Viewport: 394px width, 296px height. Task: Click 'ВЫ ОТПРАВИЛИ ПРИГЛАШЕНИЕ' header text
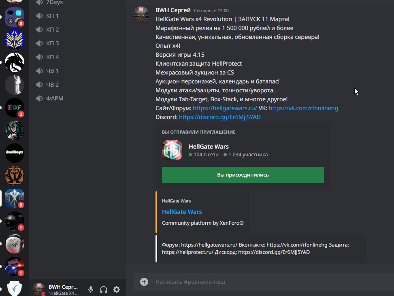click(x=199, y=132)
